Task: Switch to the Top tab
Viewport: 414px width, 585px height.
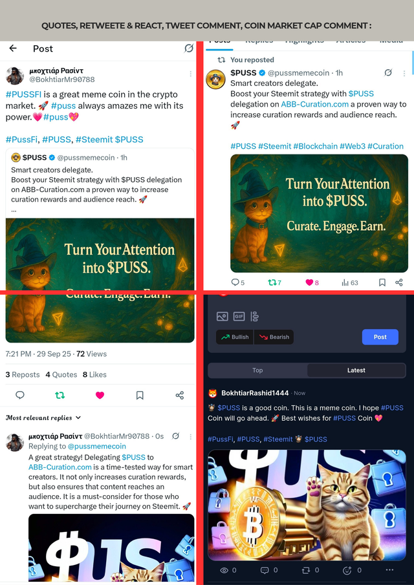Action: [x=257, y=370]
